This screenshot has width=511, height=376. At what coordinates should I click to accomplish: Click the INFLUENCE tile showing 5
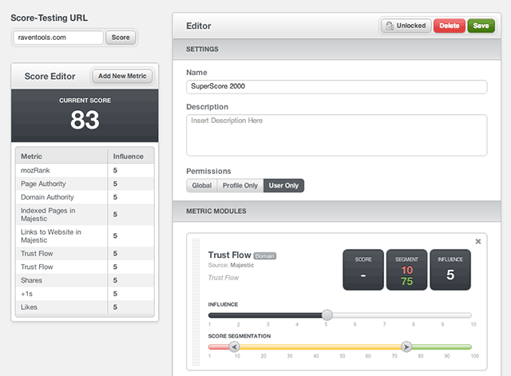coord(450,270)
